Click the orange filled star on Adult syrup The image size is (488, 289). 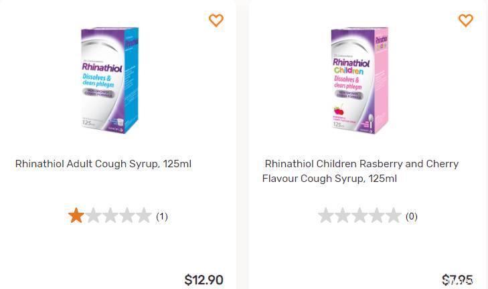76,215
